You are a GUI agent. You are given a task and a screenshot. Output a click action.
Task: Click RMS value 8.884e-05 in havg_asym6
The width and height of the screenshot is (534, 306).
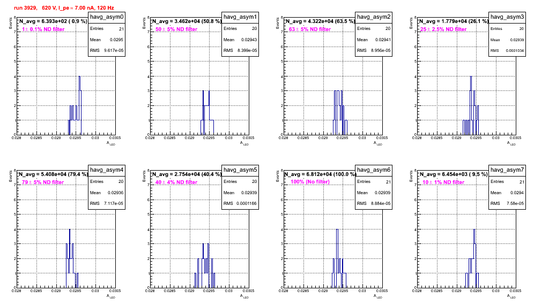[x=381, y=203]
